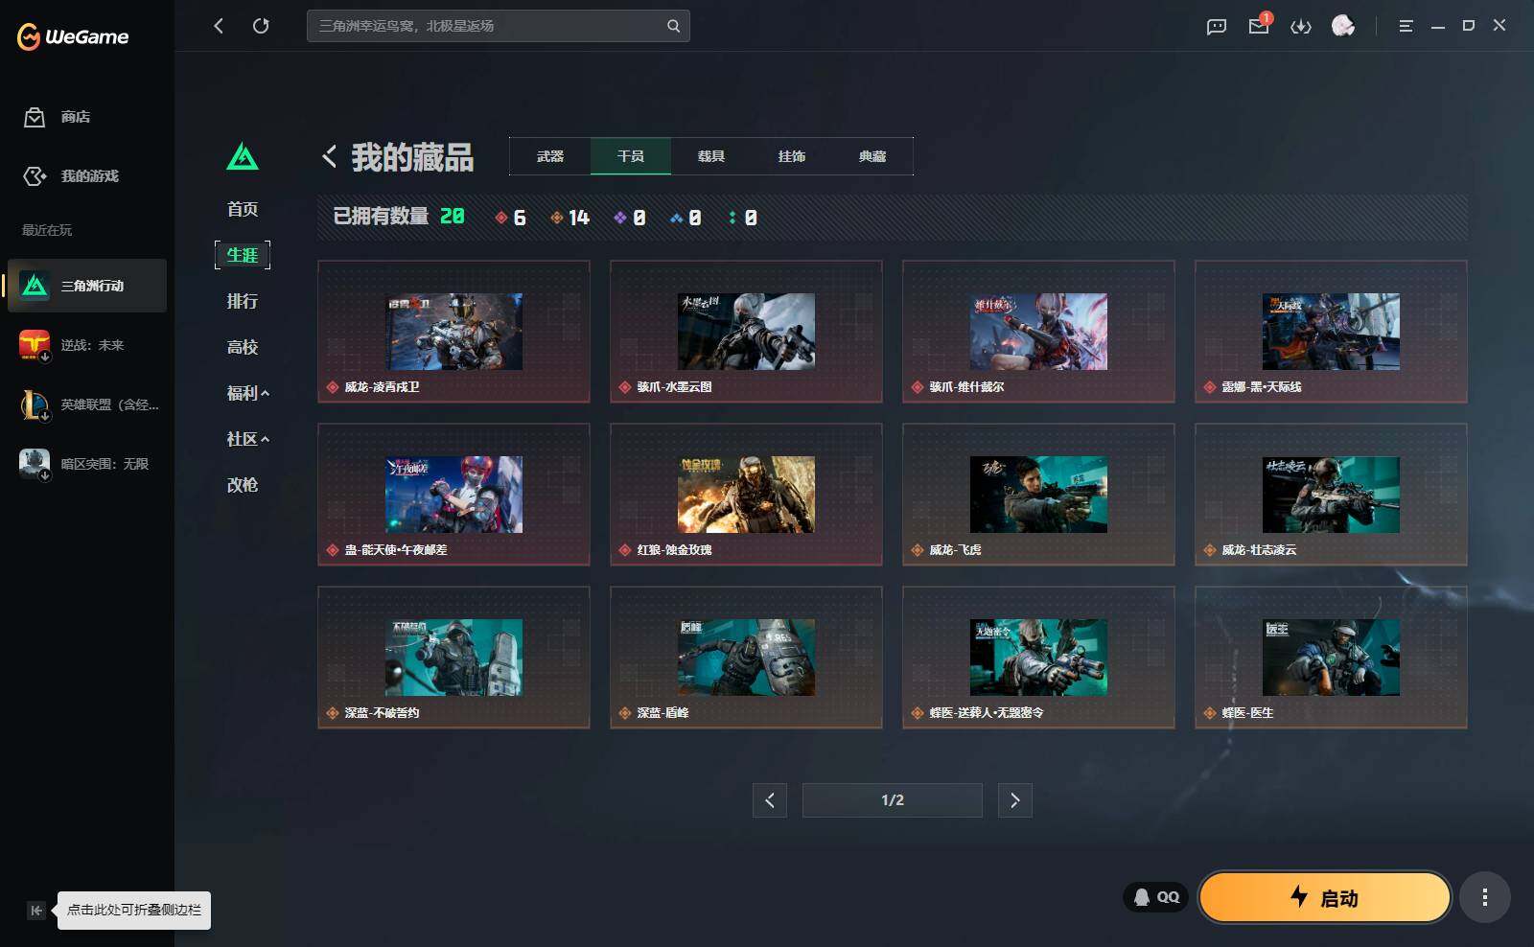Screen dimensions: 1534x947
Task: Open the 排行 section
Action: (x=243, y=301)
